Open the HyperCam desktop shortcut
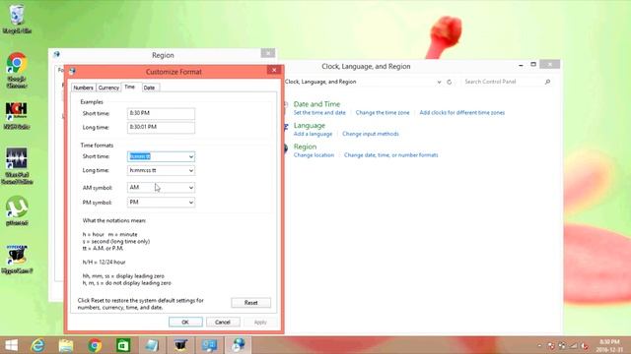Viewport: 631px width, 354px height. [17, 260]
